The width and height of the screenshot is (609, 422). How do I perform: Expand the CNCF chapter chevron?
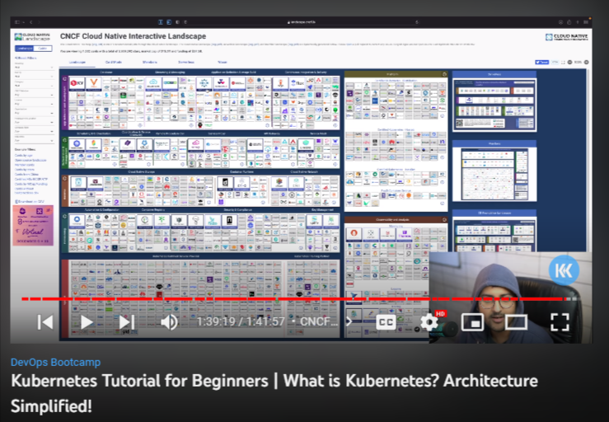pyautogui.click(x=349, y=321)
